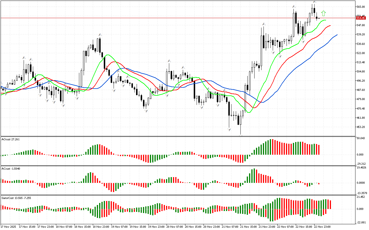Click the green up-arrow signal icon

323,13
